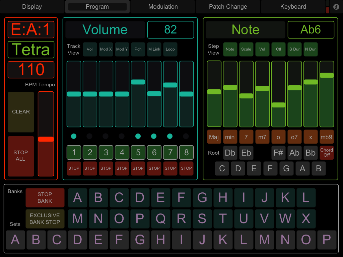The height and width of the screenshot is (257, 343).
Task: Open the Tetra device selector
Action: (x=31, y=50)
